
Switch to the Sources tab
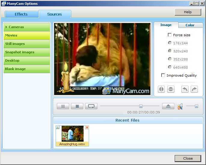click(55, 14)
